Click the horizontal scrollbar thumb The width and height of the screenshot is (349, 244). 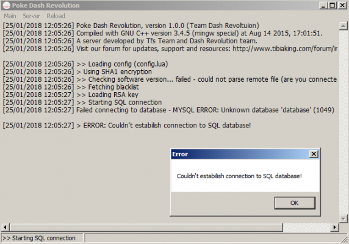[146, 228]
